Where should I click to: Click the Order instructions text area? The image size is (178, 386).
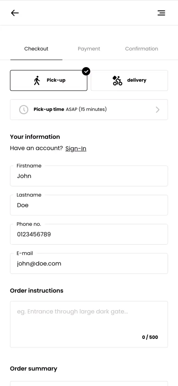coord(89,324)
